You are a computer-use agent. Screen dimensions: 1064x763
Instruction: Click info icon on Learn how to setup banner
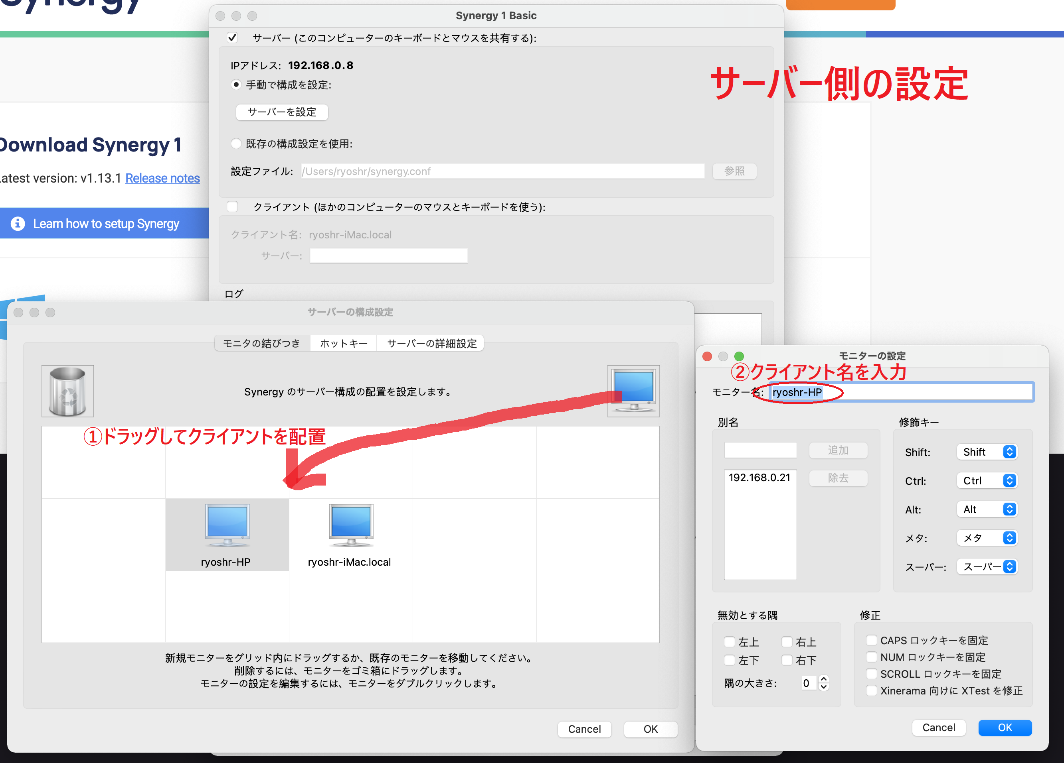[x=18, y=224]
